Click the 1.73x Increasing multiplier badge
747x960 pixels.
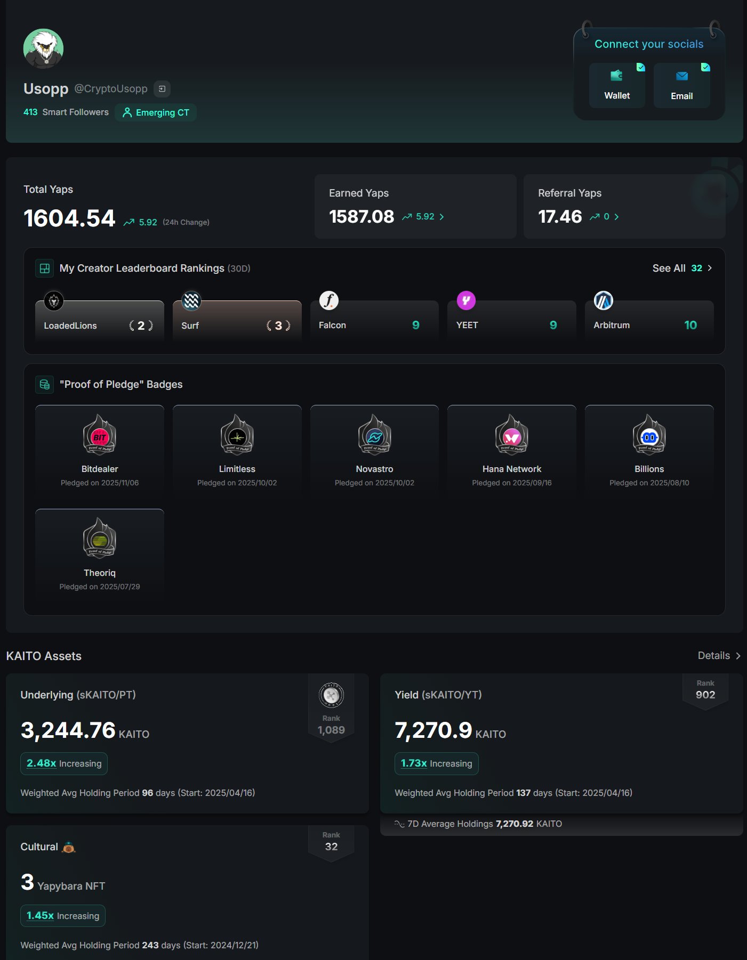tap(437, 763)
